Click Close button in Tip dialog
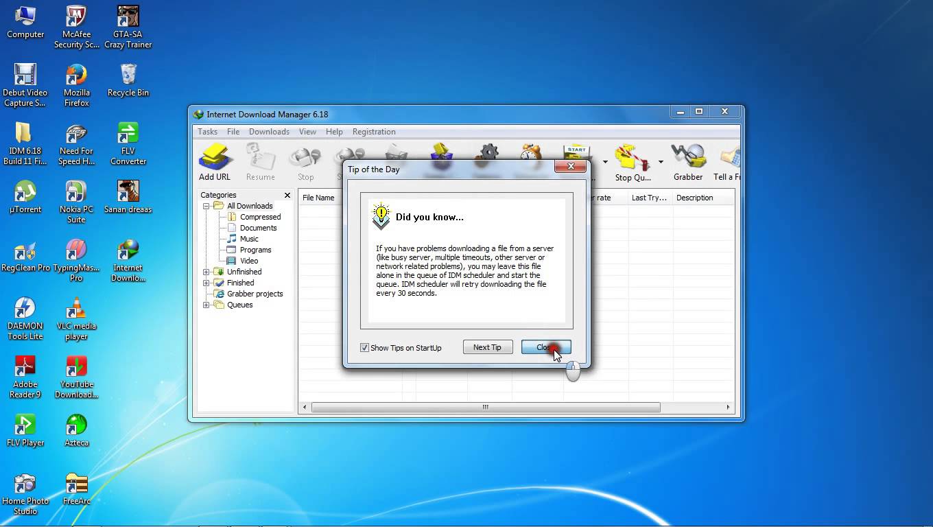This screenshot has height=527, width=933. (x=546, y=347)
